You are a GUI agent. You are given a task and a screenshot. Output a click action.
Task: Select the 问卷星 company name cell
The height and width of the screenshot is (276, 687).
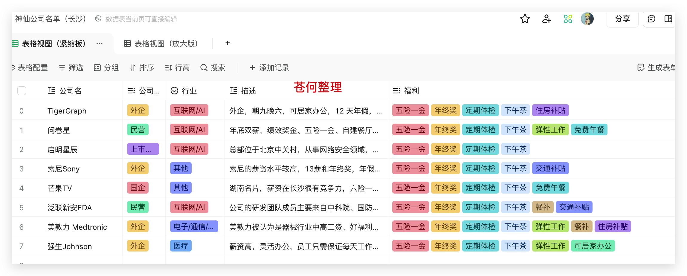click(59, 130)
